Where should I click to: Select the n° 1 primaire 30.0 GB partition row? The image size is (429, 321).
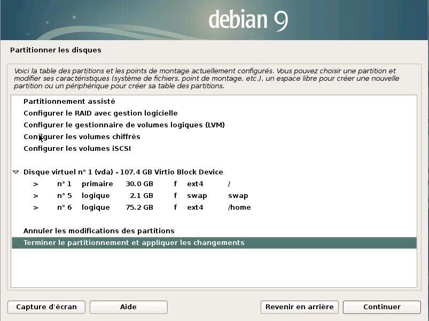coord(214,184)
